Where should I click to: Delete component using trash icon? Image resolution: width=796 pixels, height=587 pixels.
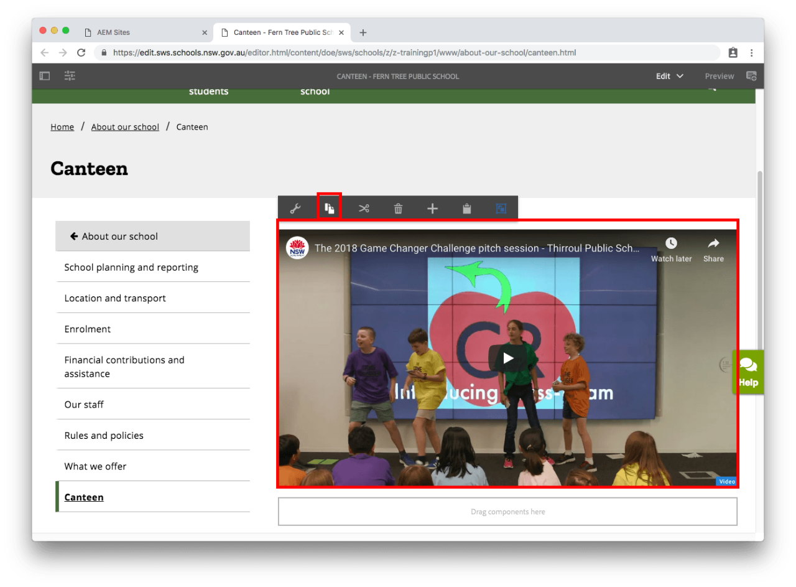[x=398, y=209]
